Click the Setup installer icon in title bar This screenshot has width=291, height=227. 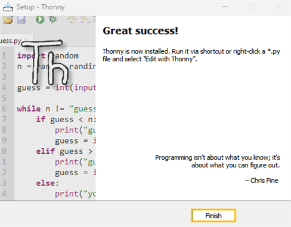tap(8, 7)
